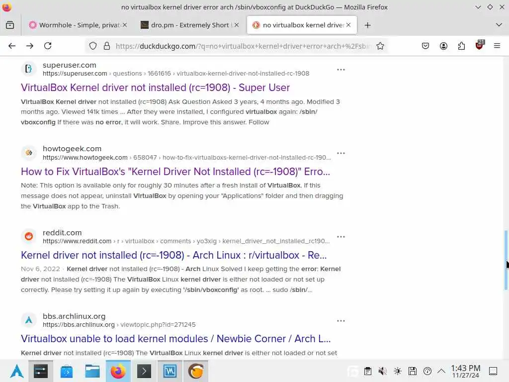
Task: Click the title bar diamond maximize button
Action: [x=490, y=7]
